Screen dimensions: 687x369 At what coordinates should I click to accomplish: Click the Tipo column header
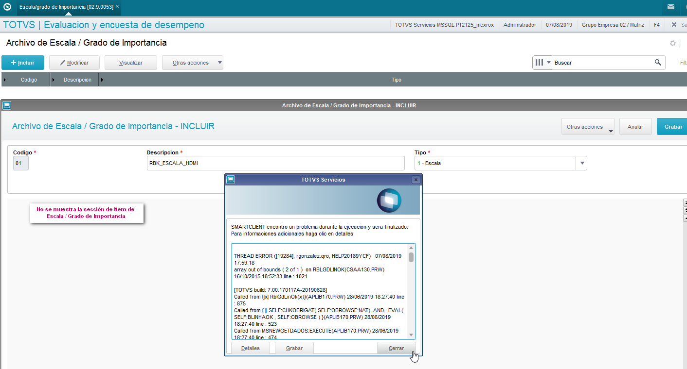[397, 80]
